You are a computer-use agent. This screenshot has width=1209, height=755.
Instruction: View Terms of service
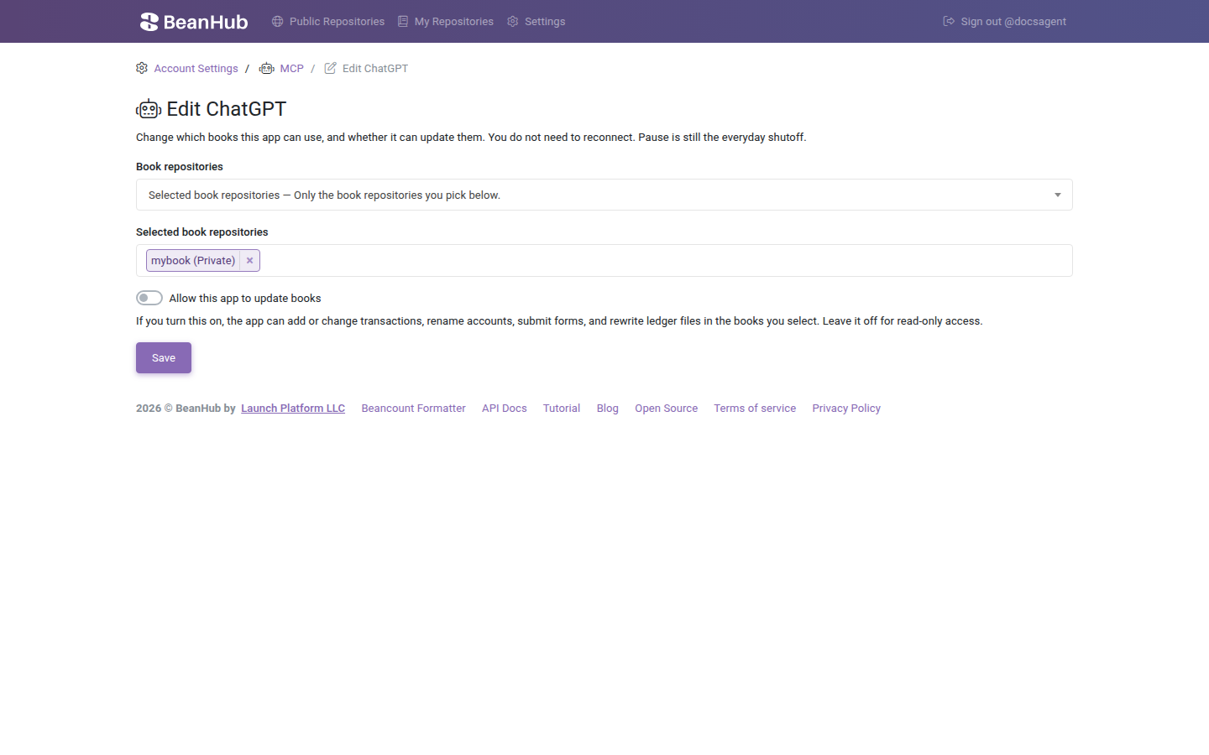click(x=755, y=408)
